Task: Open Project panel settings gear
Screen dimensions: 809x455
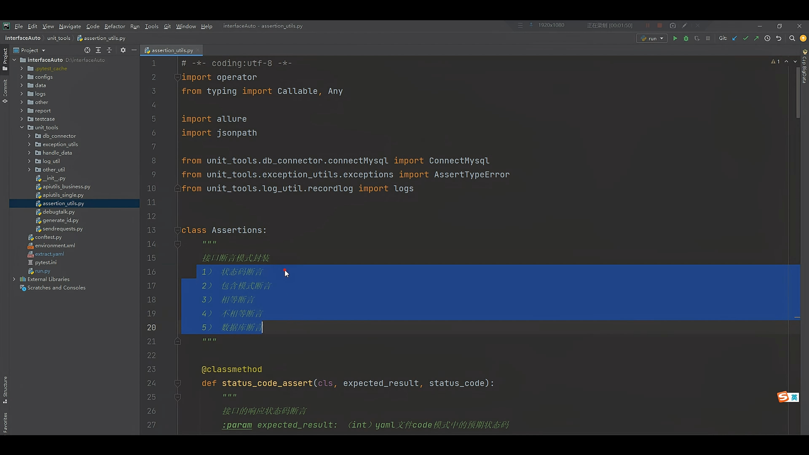Action: (123, 50)
